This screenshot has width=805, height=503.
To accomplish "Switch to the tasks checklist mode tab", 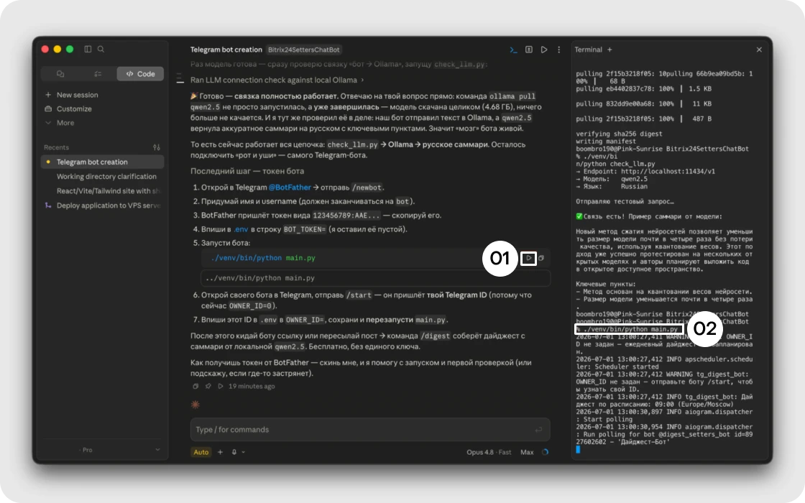I will [x=98, y=74].
